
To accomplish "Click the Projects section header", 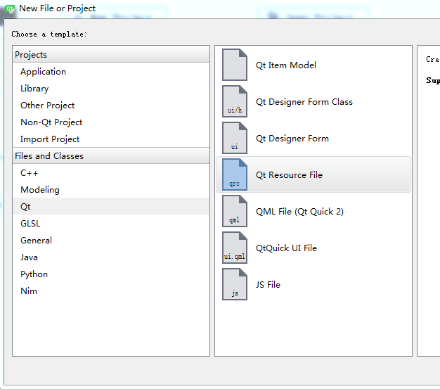I will 111,54.
